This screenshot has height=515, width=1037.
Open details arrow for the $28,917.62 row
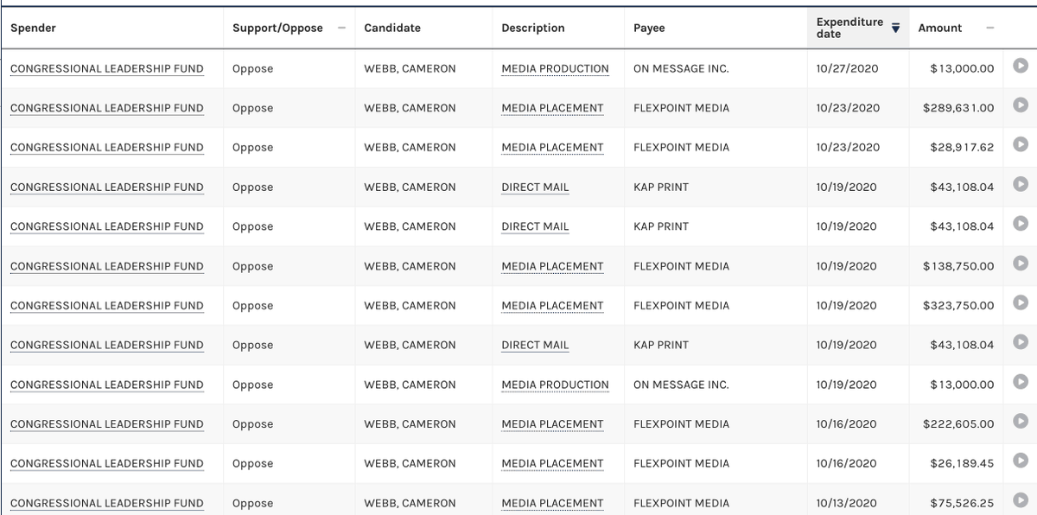pos(1021,144)
